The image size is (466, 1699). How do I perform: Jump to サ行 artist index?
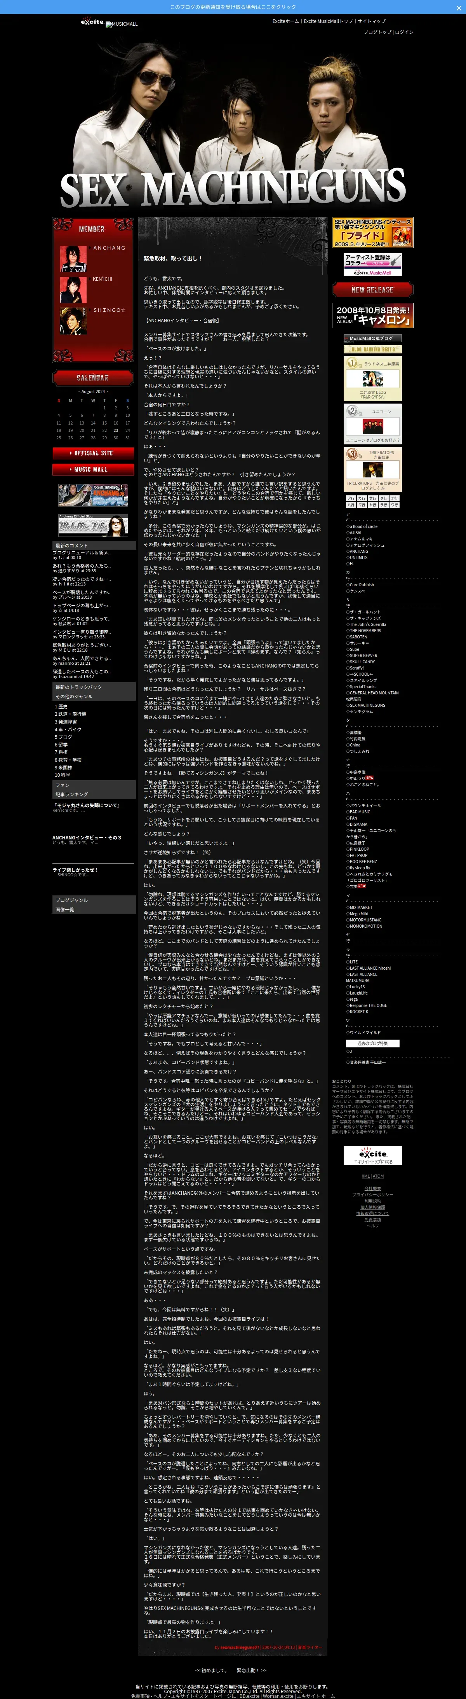click(x=372, y=498)
